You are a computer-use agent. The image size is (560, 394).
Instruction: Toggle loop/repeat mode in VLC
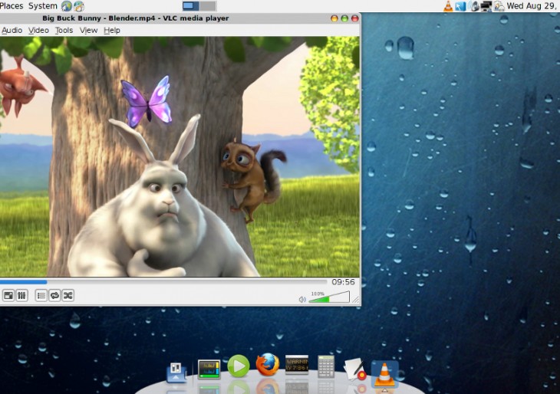tap(54, 295)
